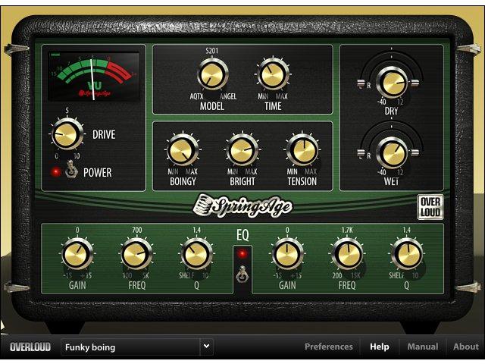Click the BRIGHT knob
The width and height of the screenshot is (485, 364).
(242, 150)
